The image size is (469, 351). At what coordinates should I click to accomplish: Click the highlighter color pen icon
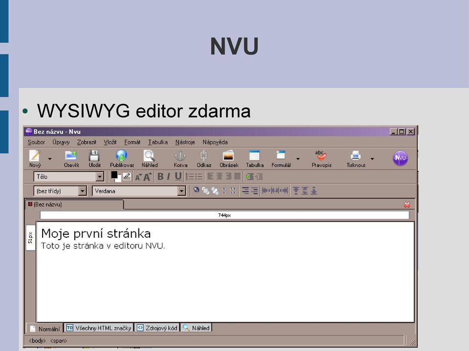click(x=127, y=176)
